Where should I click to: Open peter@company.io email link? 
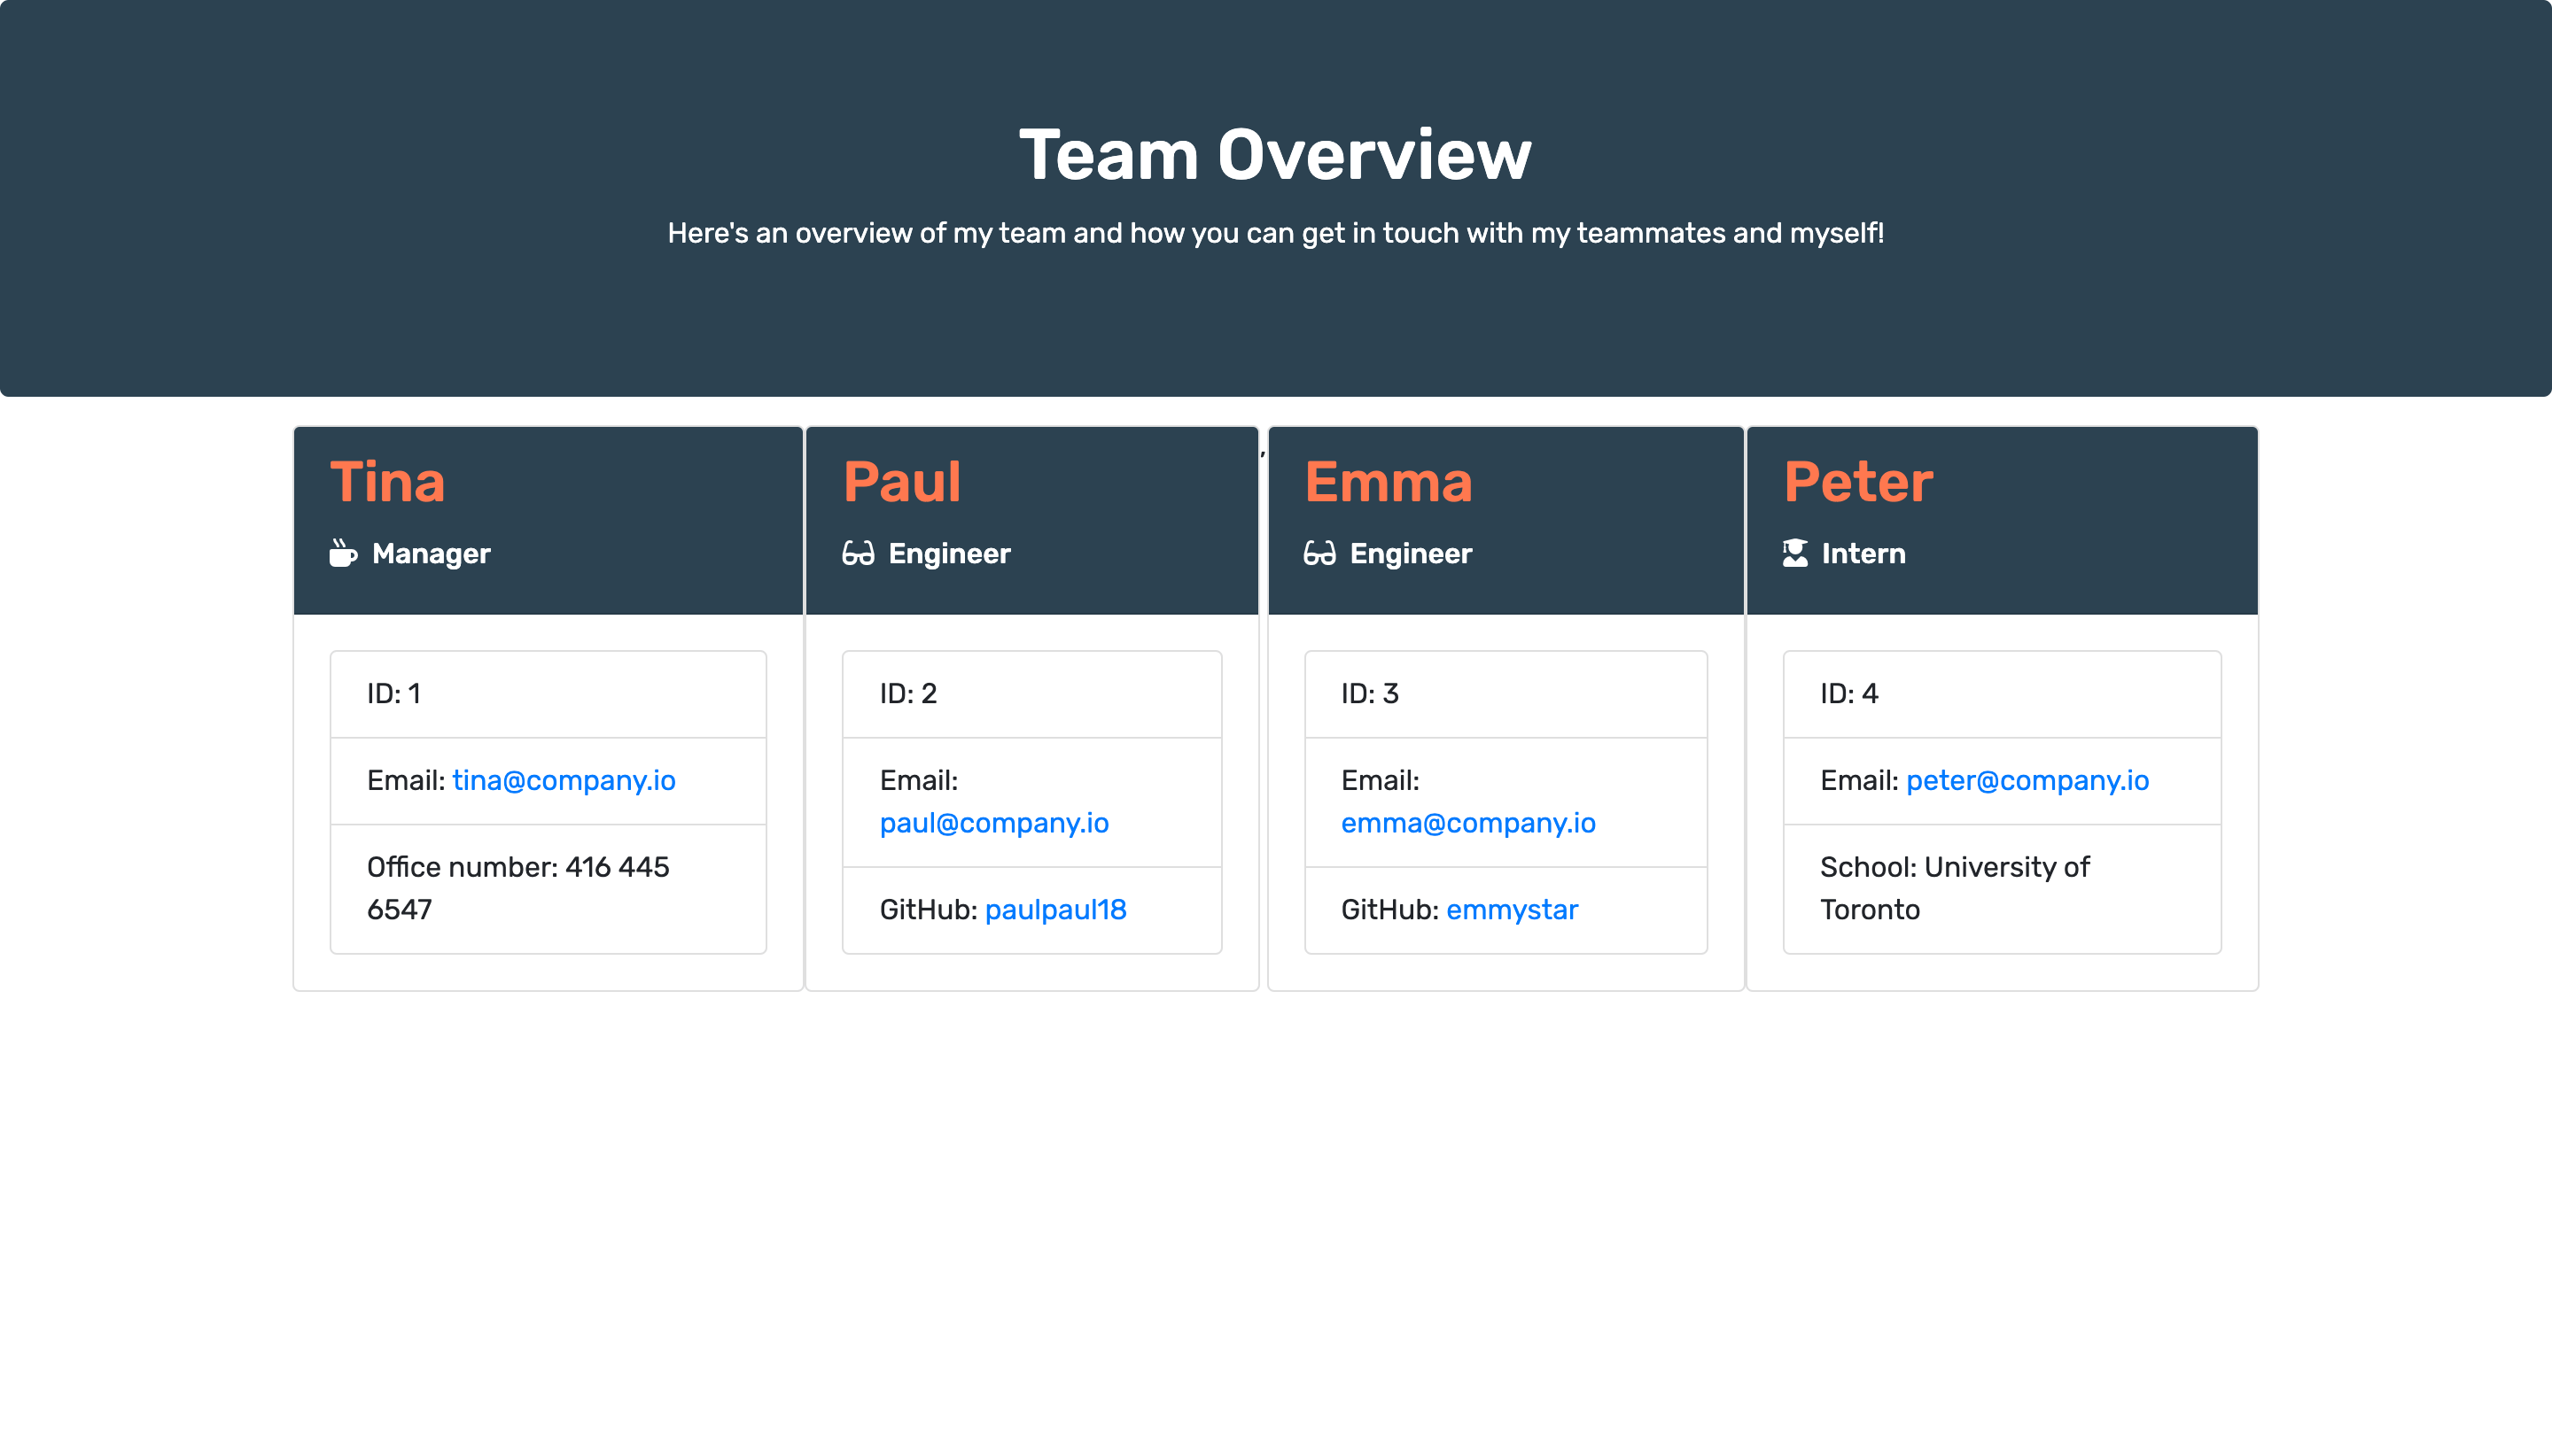pyautogui.click(x=2027, y=780)
